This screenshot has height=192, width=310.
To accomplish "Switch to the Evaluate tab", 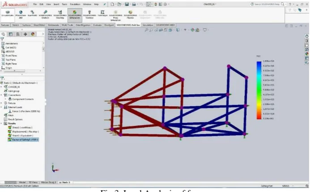I will 97,25.
